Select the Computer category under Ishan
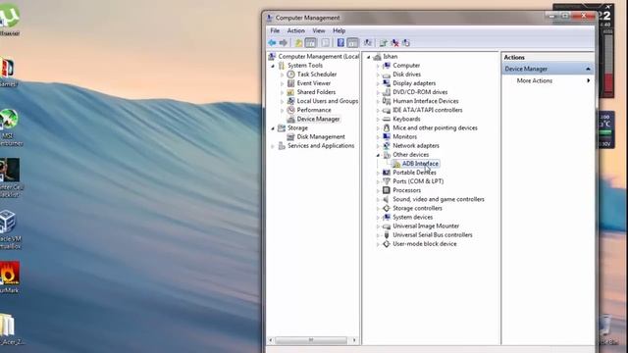The image size is (628, 353). pos(406,66)
